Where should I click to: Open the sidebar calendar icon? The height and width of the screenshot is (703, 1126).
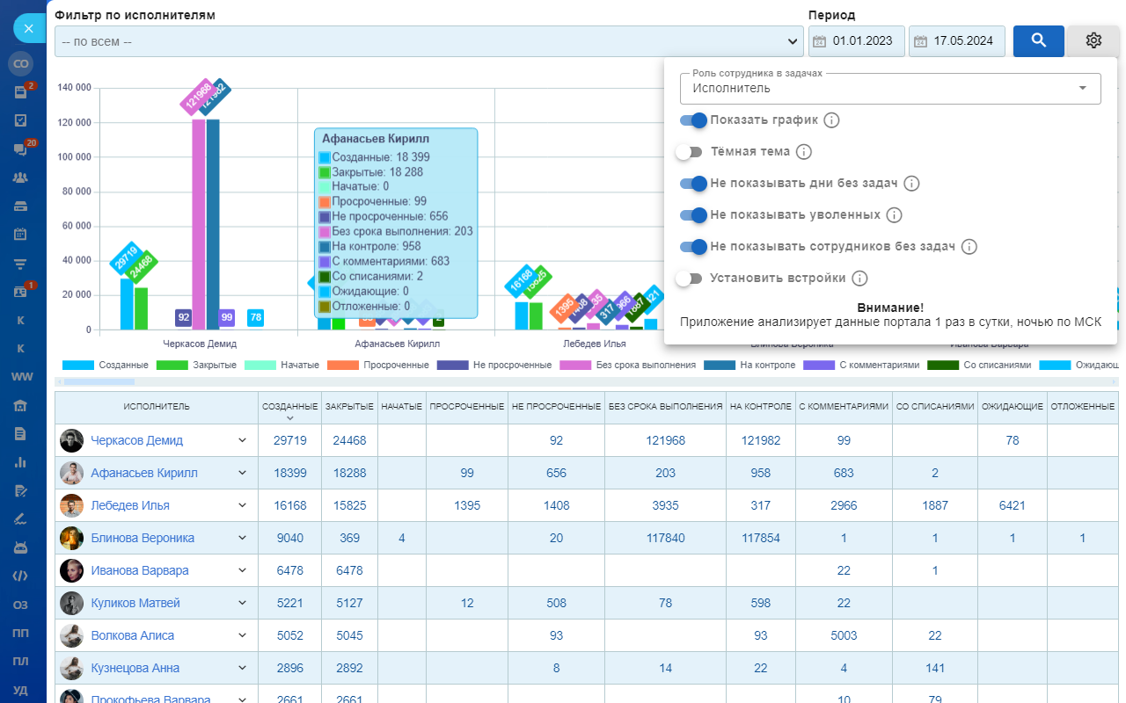[x=21, y=235]
